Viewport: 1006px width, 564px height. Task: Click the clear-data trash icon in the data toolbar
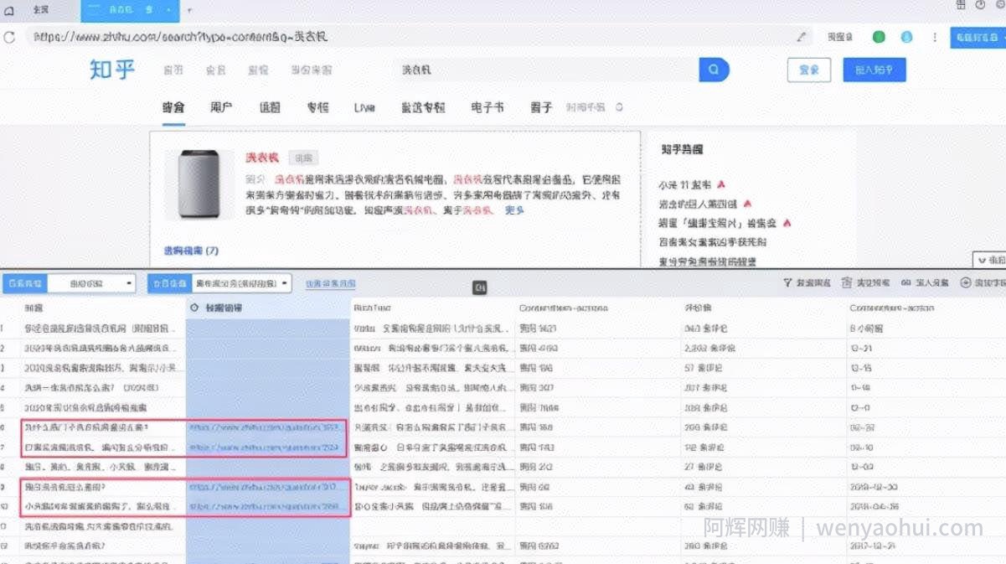tap(847, 283)
